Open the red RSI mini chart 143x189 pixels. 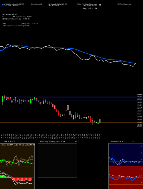tap(126, 178)
